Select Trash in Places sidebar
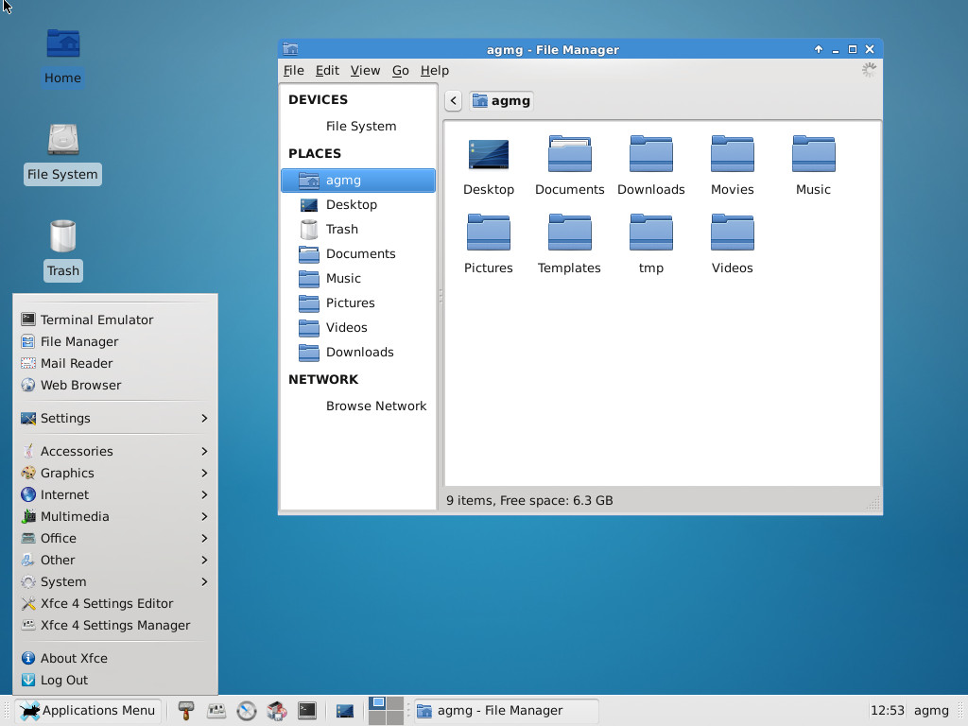 (x=358, y=229)
